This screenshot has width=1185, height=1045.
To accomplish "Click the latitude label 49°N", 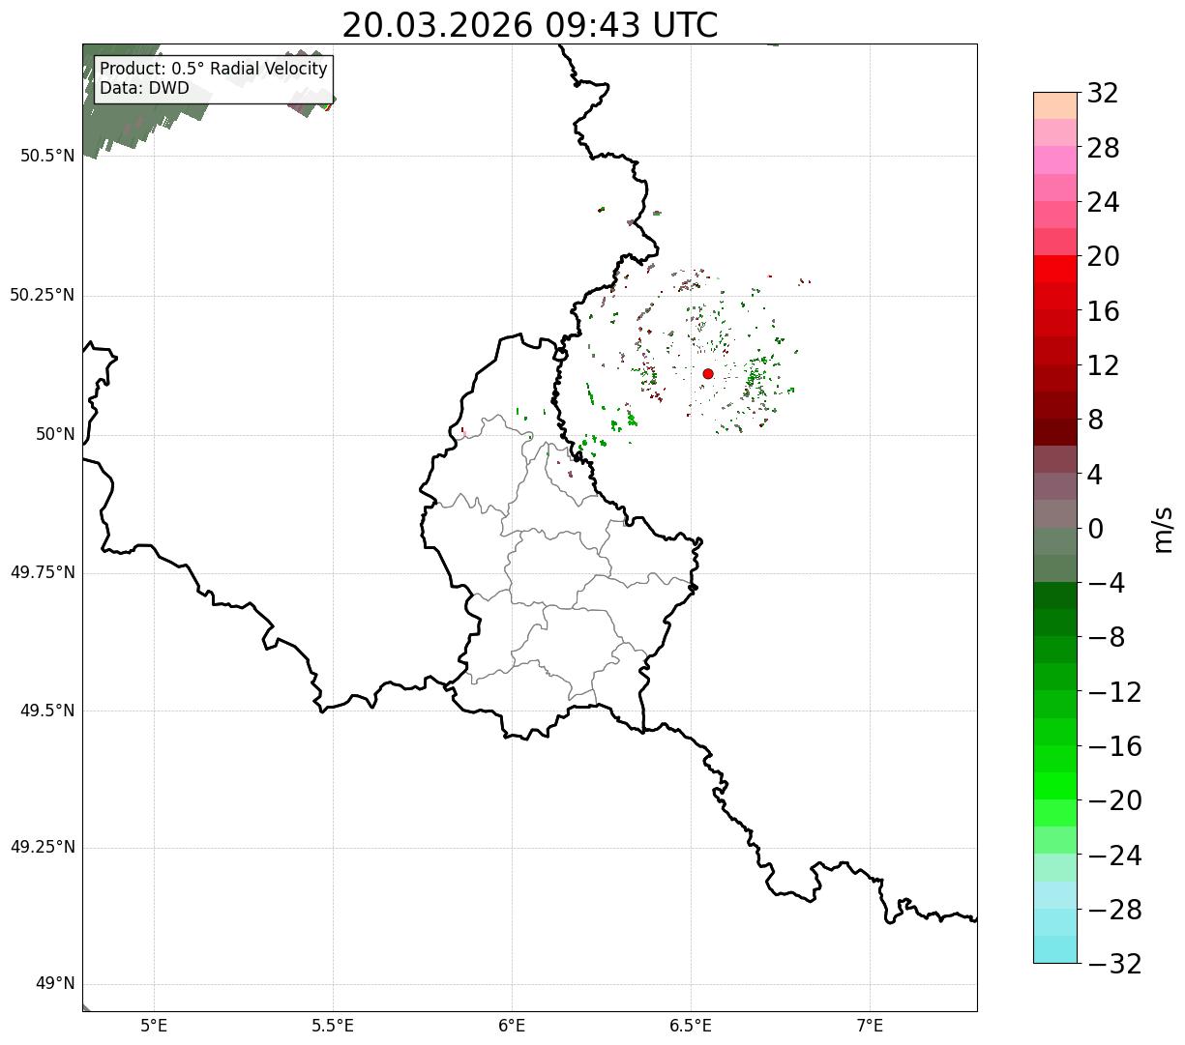I will pos(56,984).
